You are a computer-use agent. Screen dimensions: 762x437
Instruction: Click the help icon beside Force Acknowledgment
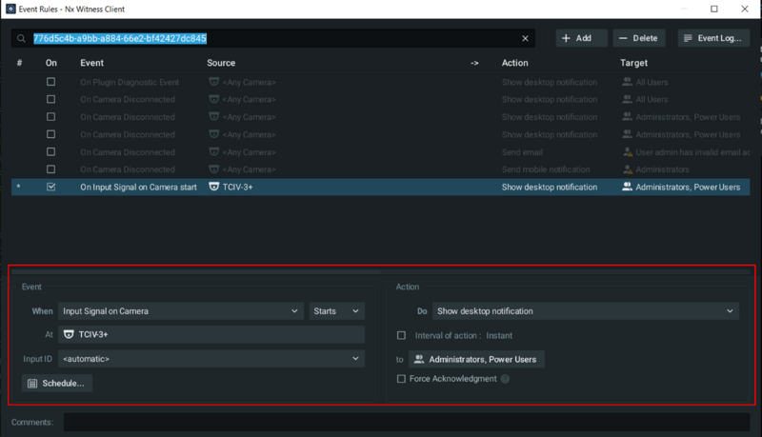click(x=505, y=379)
